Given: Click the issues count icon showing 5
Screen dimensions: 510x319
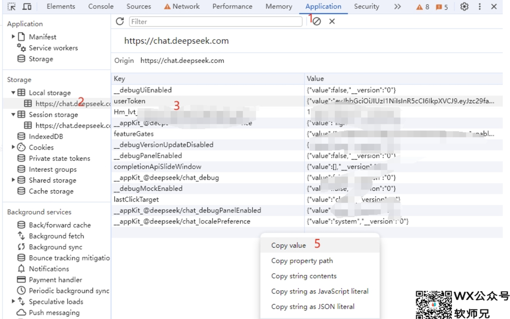Looking at the screenshot, I should tap(442, 7).
